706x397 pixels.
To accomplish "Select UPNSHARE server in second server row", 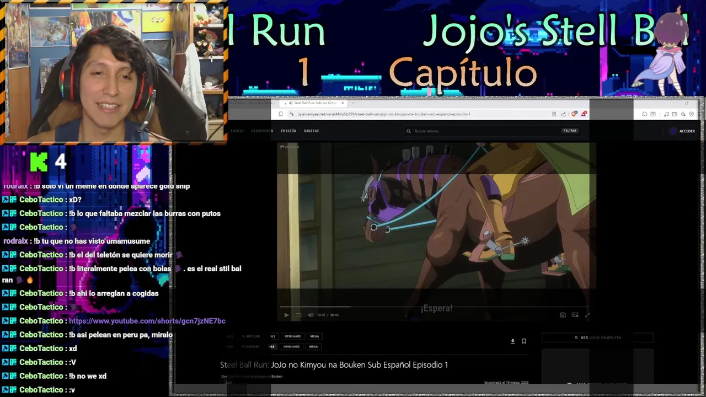I will (291, 347).
